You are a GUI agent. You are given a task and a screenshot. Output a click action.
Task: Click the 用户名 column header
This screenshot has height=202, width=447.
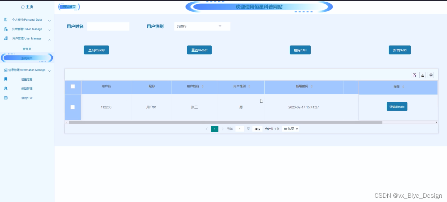pos(106,87)
